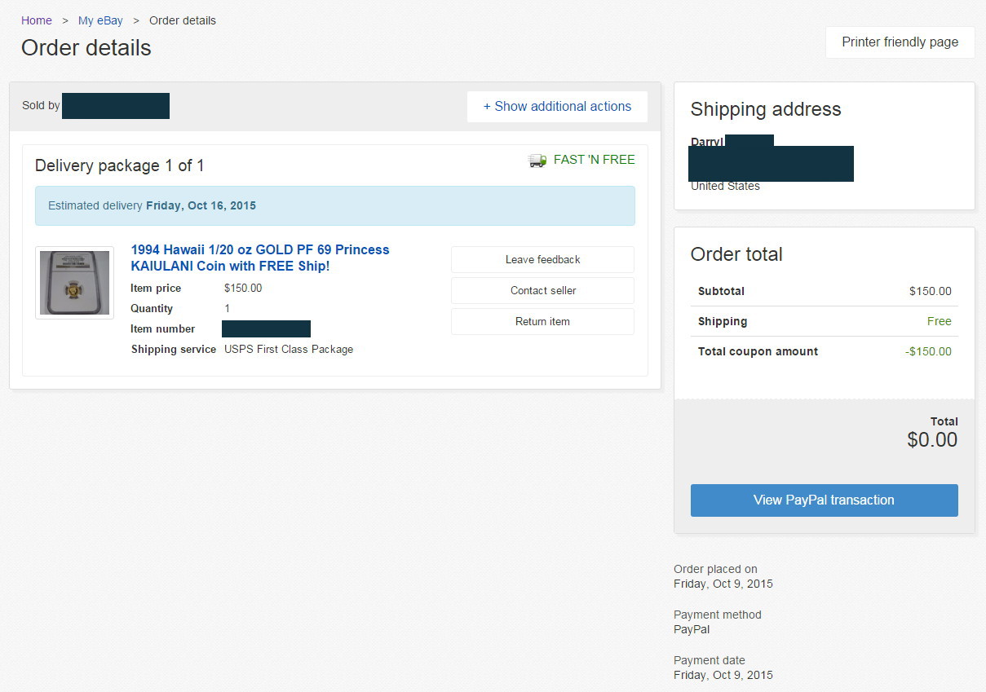Viewport: 986px width, 692px height.
Task: Click the Shipping Free value
Action: click(x=940, y=321)
